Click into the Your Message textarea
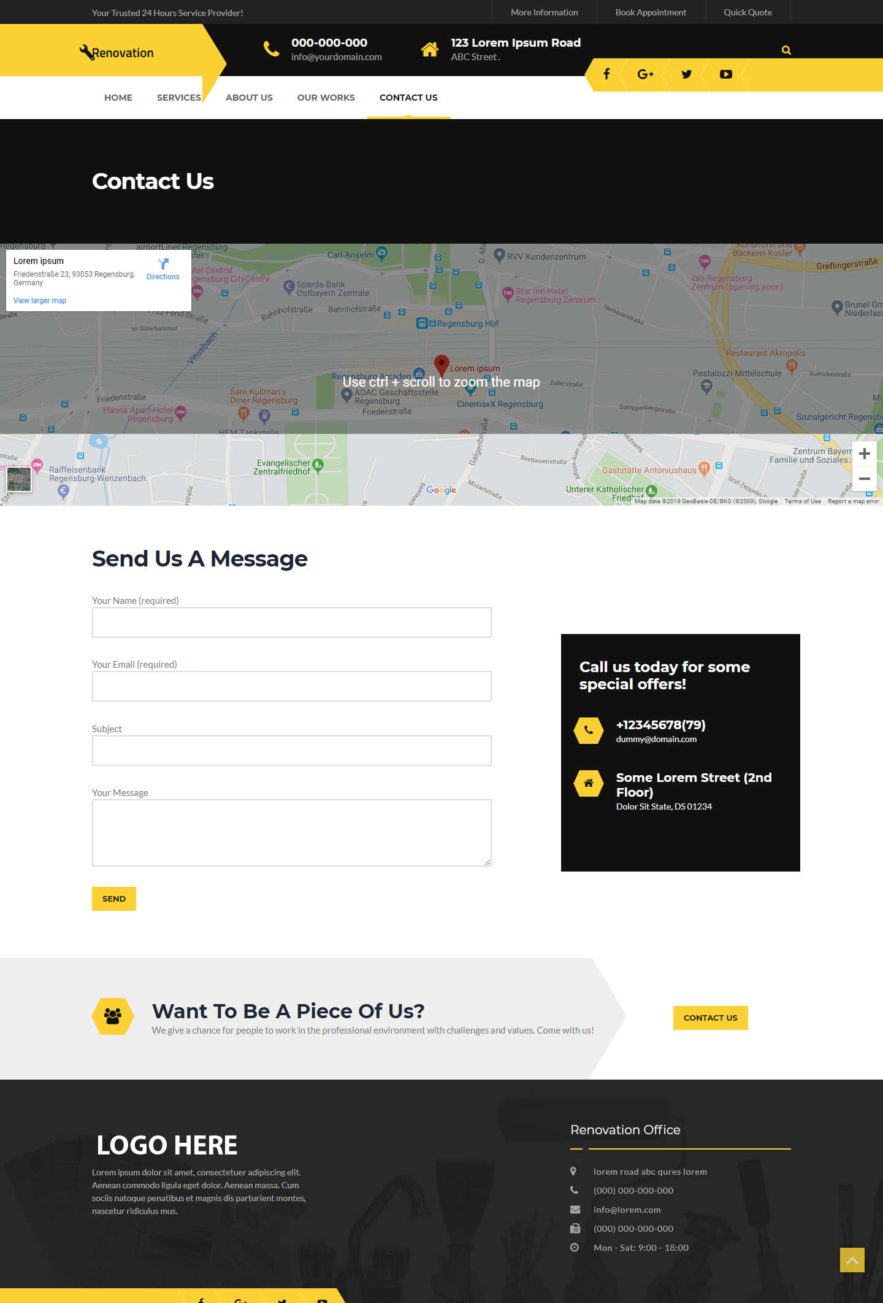The width and height of the screenshot is (883, 1303). pyautogui.click(x=291, y=832)
